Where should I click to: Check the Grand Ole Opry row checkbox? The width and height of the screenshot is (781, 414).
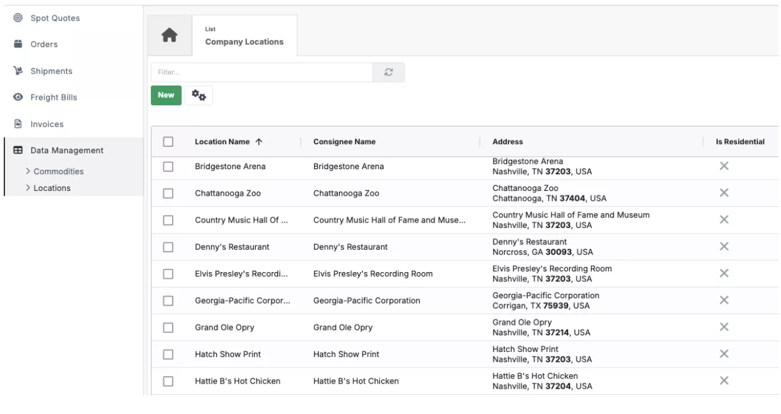coord(168,327)
